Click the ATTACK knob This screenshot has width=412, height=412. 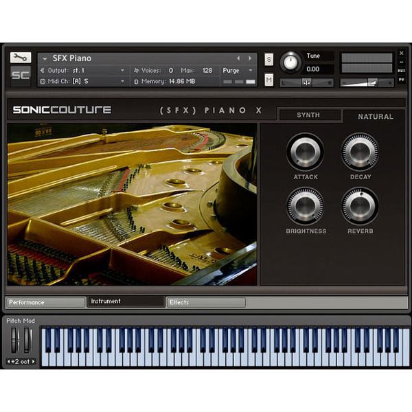click(x=305, y=152)
